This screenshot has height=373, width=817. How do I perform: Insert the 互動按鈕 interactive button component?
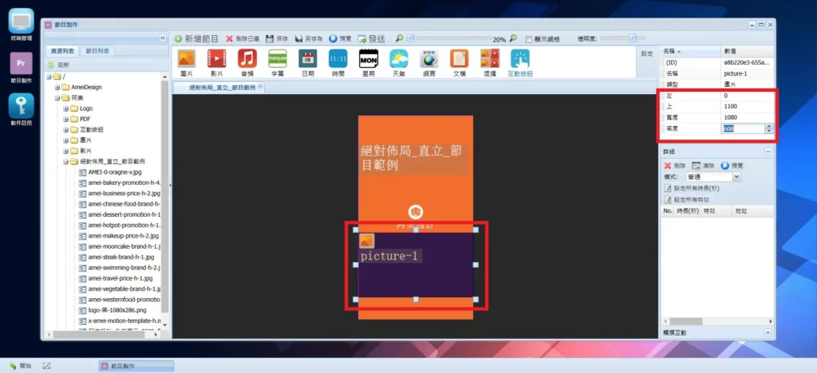(520, 59)
